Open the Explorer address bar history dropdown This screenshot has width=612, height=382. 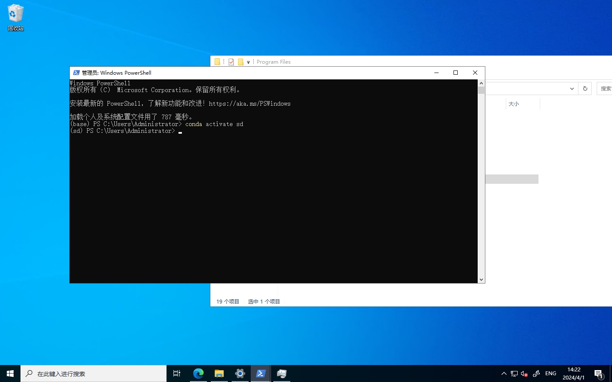pos(572,89)
